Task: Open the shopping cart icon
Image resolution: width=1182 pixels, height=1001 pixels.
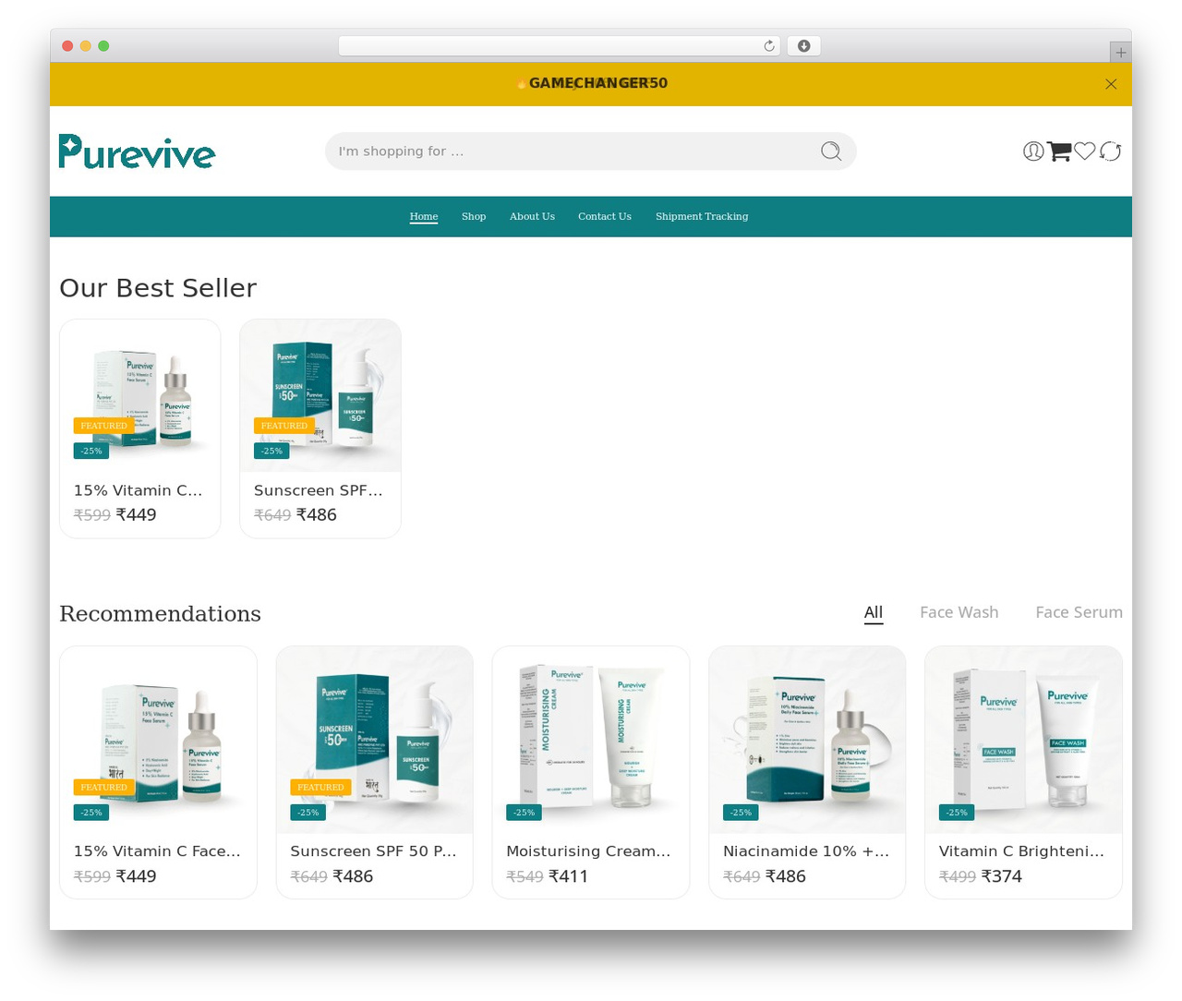Action: [1059, 151]
